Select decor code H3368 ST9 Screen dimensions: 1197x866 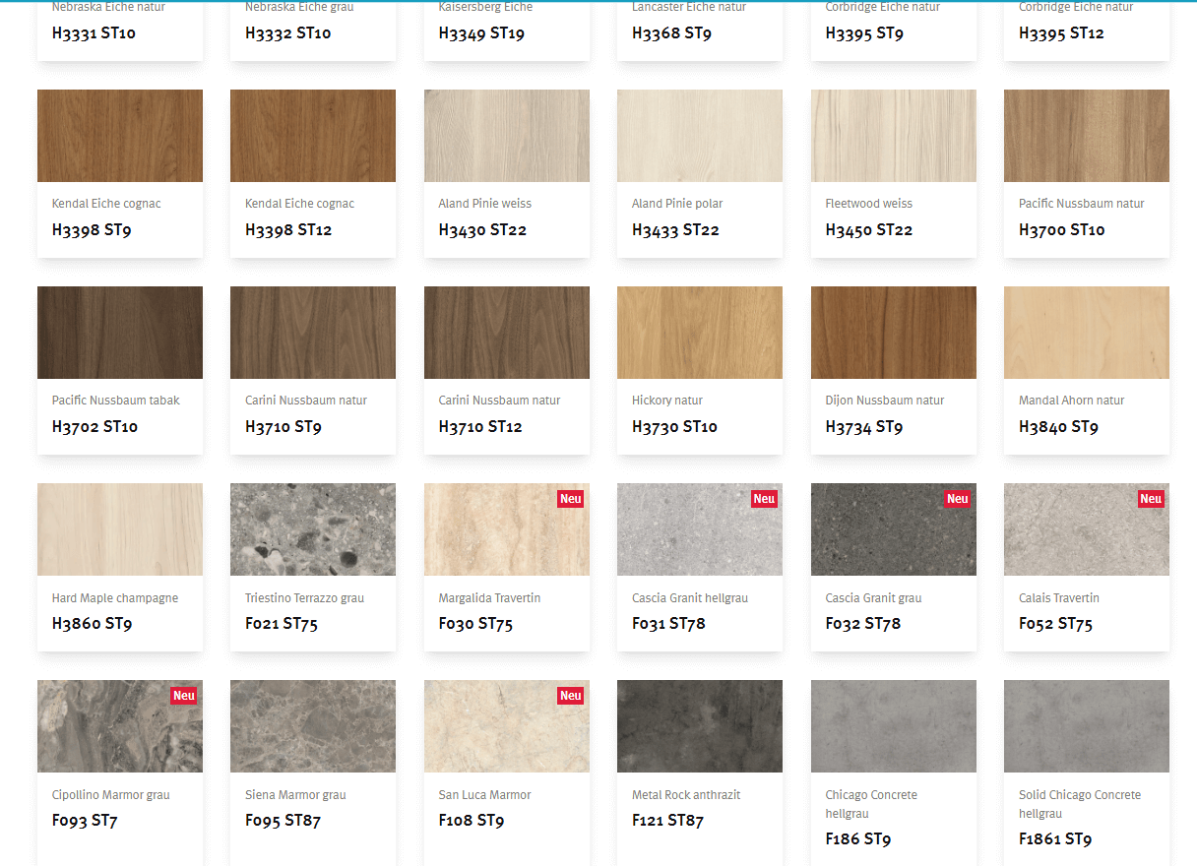[671, 33]
